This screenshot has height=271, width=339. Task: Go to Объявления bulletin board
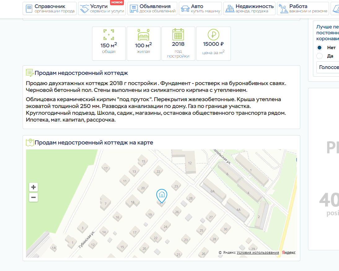(x=152, y=9)
